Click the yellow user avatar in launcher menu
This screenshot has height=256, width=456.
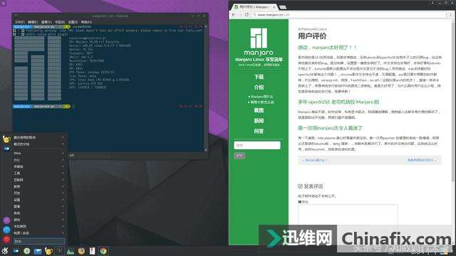tap(6, 139)
